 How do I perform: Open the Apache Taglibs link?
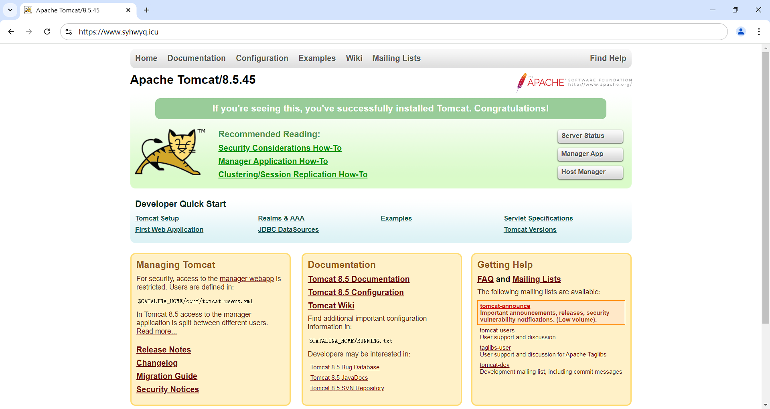pos(586,354)
